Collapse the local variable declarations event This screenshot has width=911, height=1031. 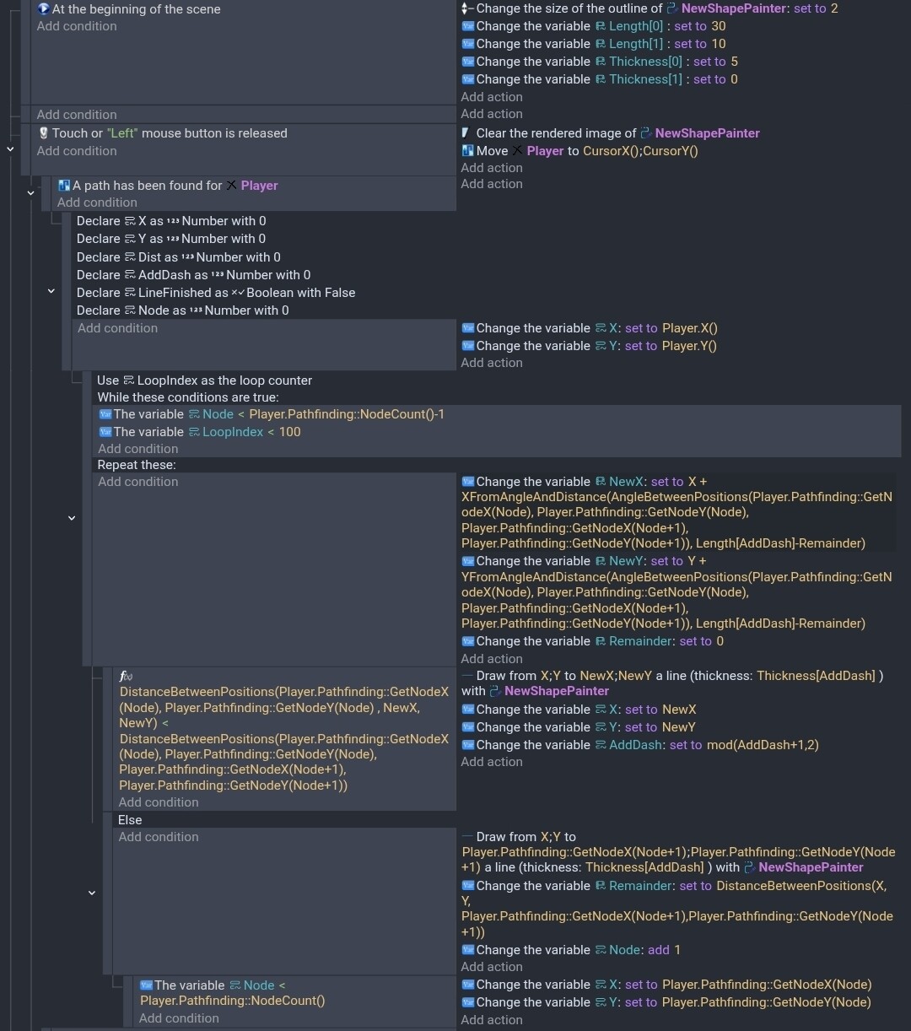(x=51, y=291)
